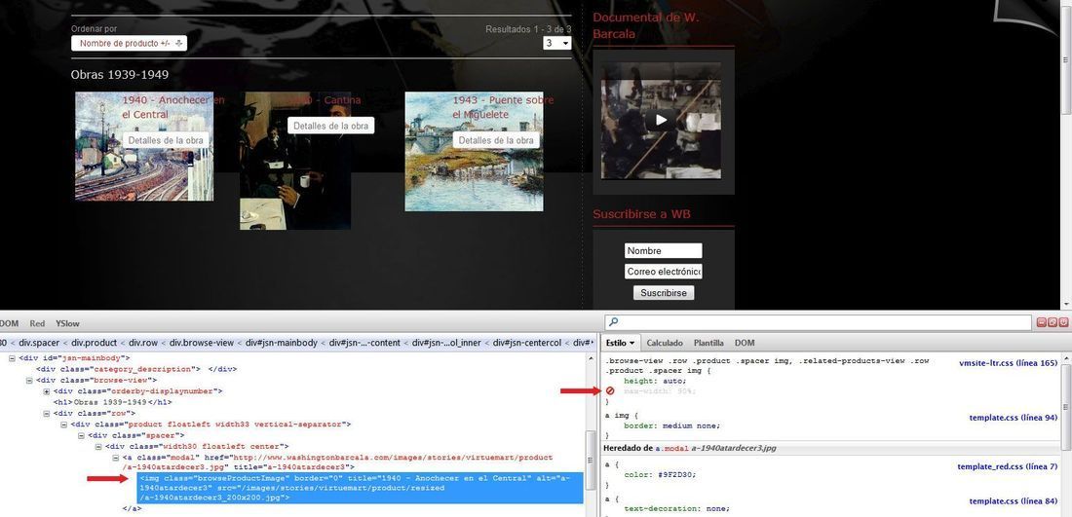The height and width of the screenshot is (517, 1072).
Task: Open Firebug in a new window
Action: [x=1053, y=322]
